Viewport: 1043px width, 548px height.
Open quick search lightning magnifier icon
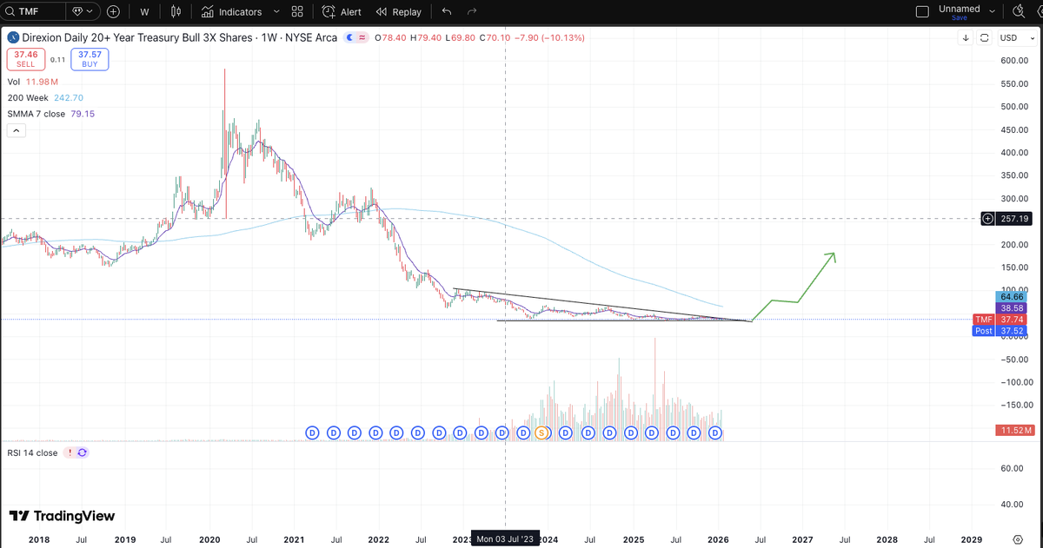click(x=1019, y=12)
